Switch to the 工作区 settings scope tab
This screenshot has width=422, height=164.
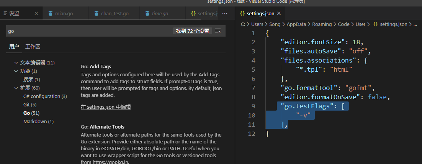[33, 47]
